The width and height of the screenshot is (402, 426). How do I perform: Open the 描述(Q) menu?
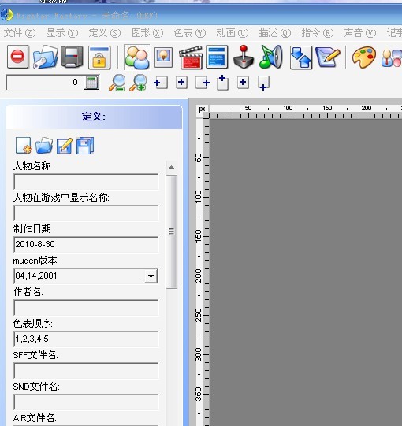click(x=275, y=33)
